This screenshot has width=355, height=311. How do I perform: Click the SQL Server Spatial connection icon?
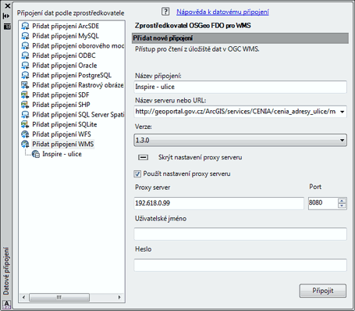click(x=25, y=115)
